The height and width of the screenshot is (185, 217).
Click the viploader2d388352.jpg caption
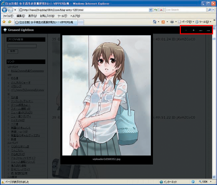click(x=107, y=159)
